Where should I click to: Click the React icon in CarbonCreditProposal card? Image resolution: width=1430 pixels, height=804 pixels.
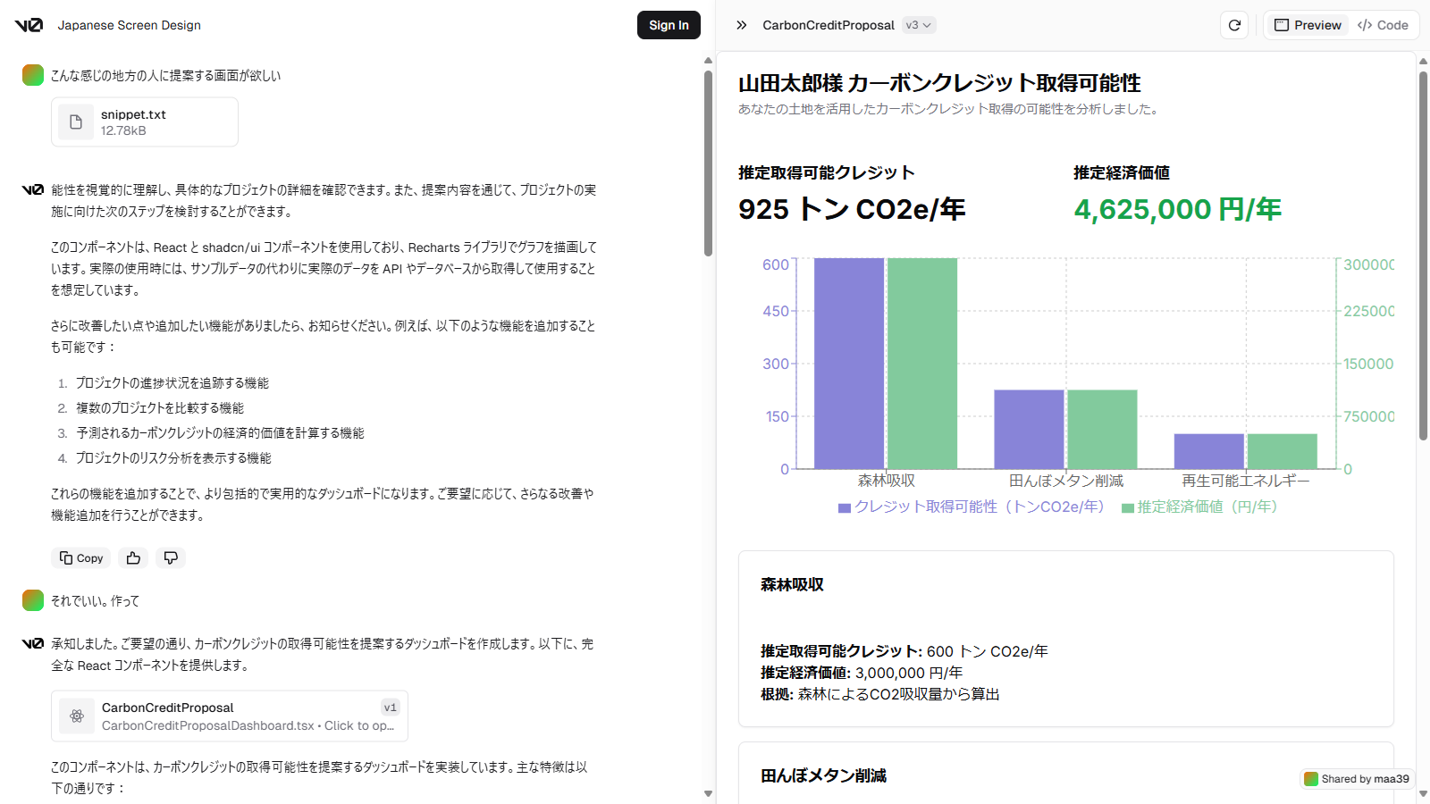(77, 716)
